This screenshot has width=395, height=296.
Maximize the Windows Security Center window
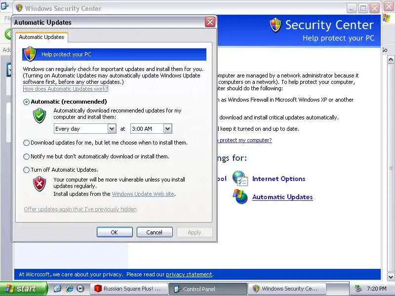click(x=363, y=8)
